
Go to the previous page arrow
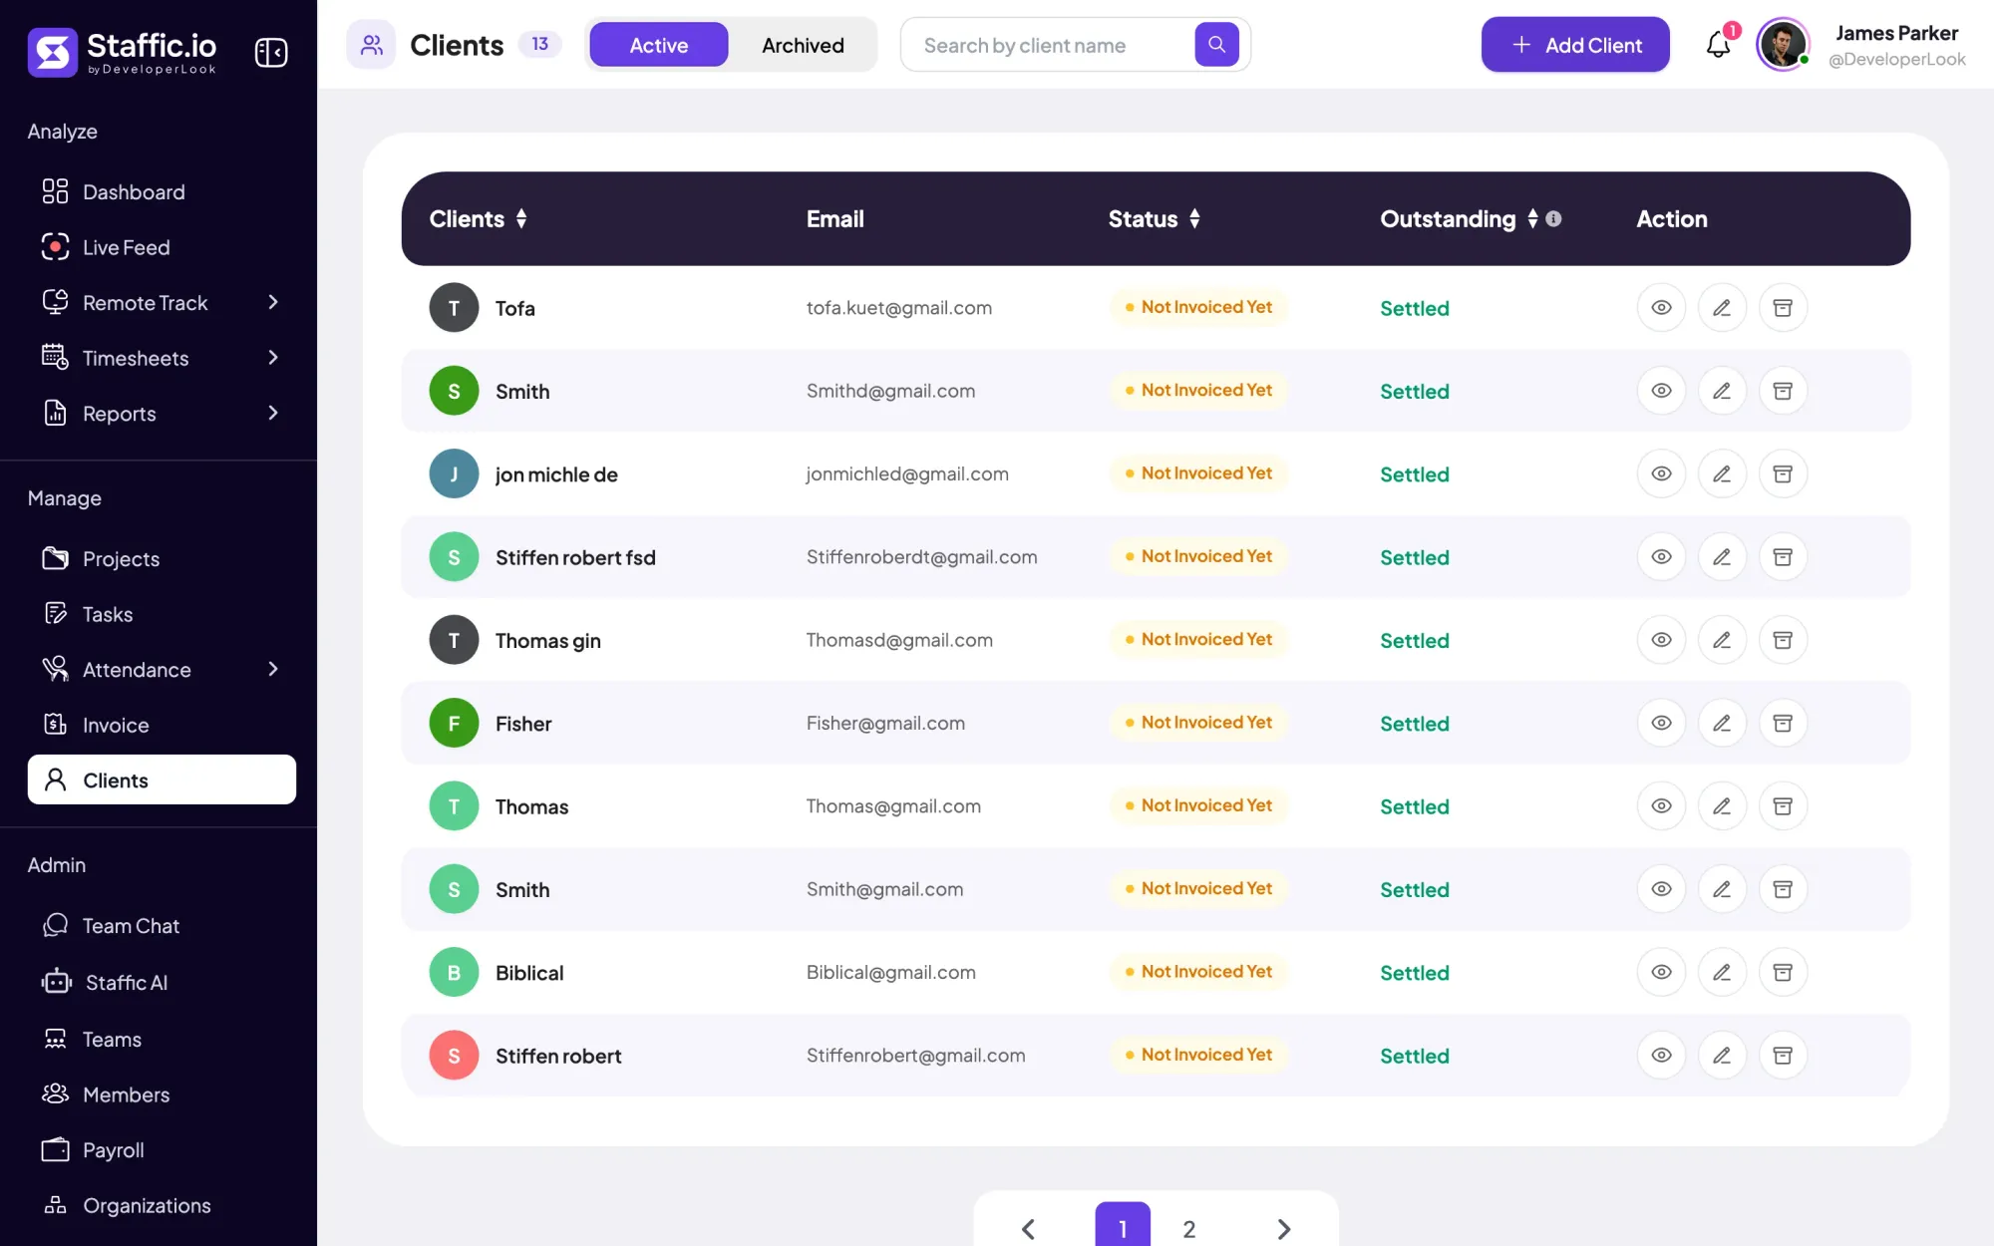click(1028, 1229)
